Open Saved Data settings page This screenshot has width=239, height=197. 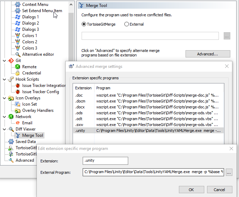tap(26, 142)
